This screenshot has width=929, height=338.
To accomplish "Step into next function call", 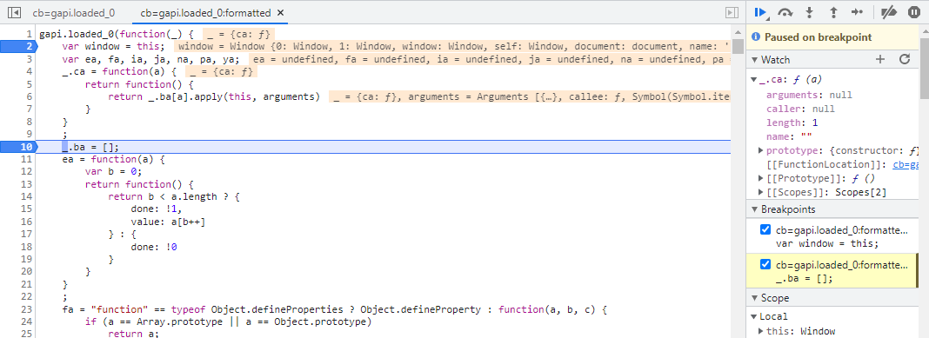I will coord(810,12).
